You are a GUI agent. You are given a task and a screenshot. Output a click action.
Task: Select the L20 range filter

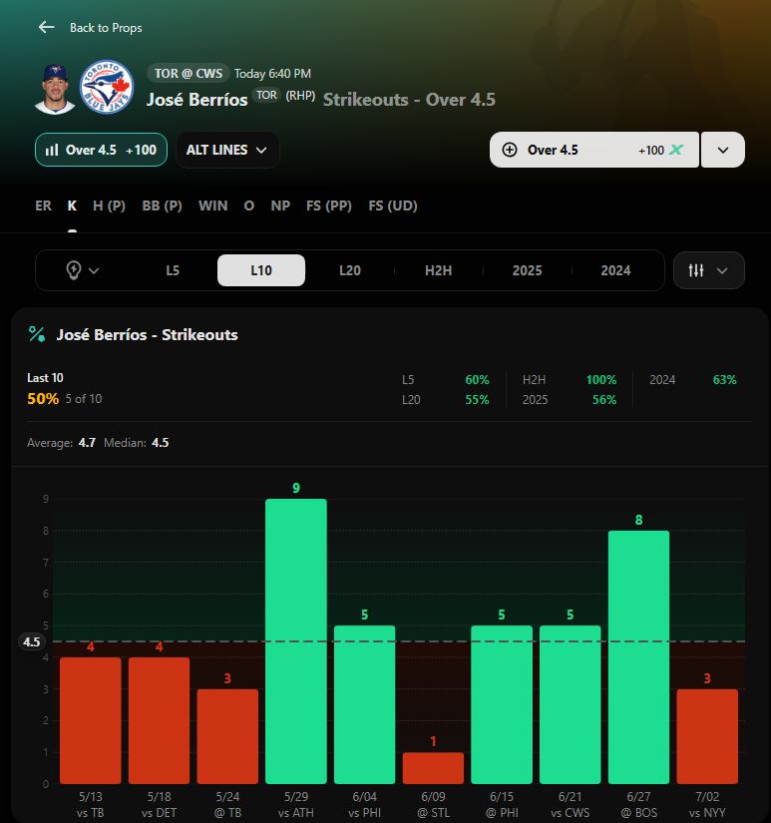point(350,270)
